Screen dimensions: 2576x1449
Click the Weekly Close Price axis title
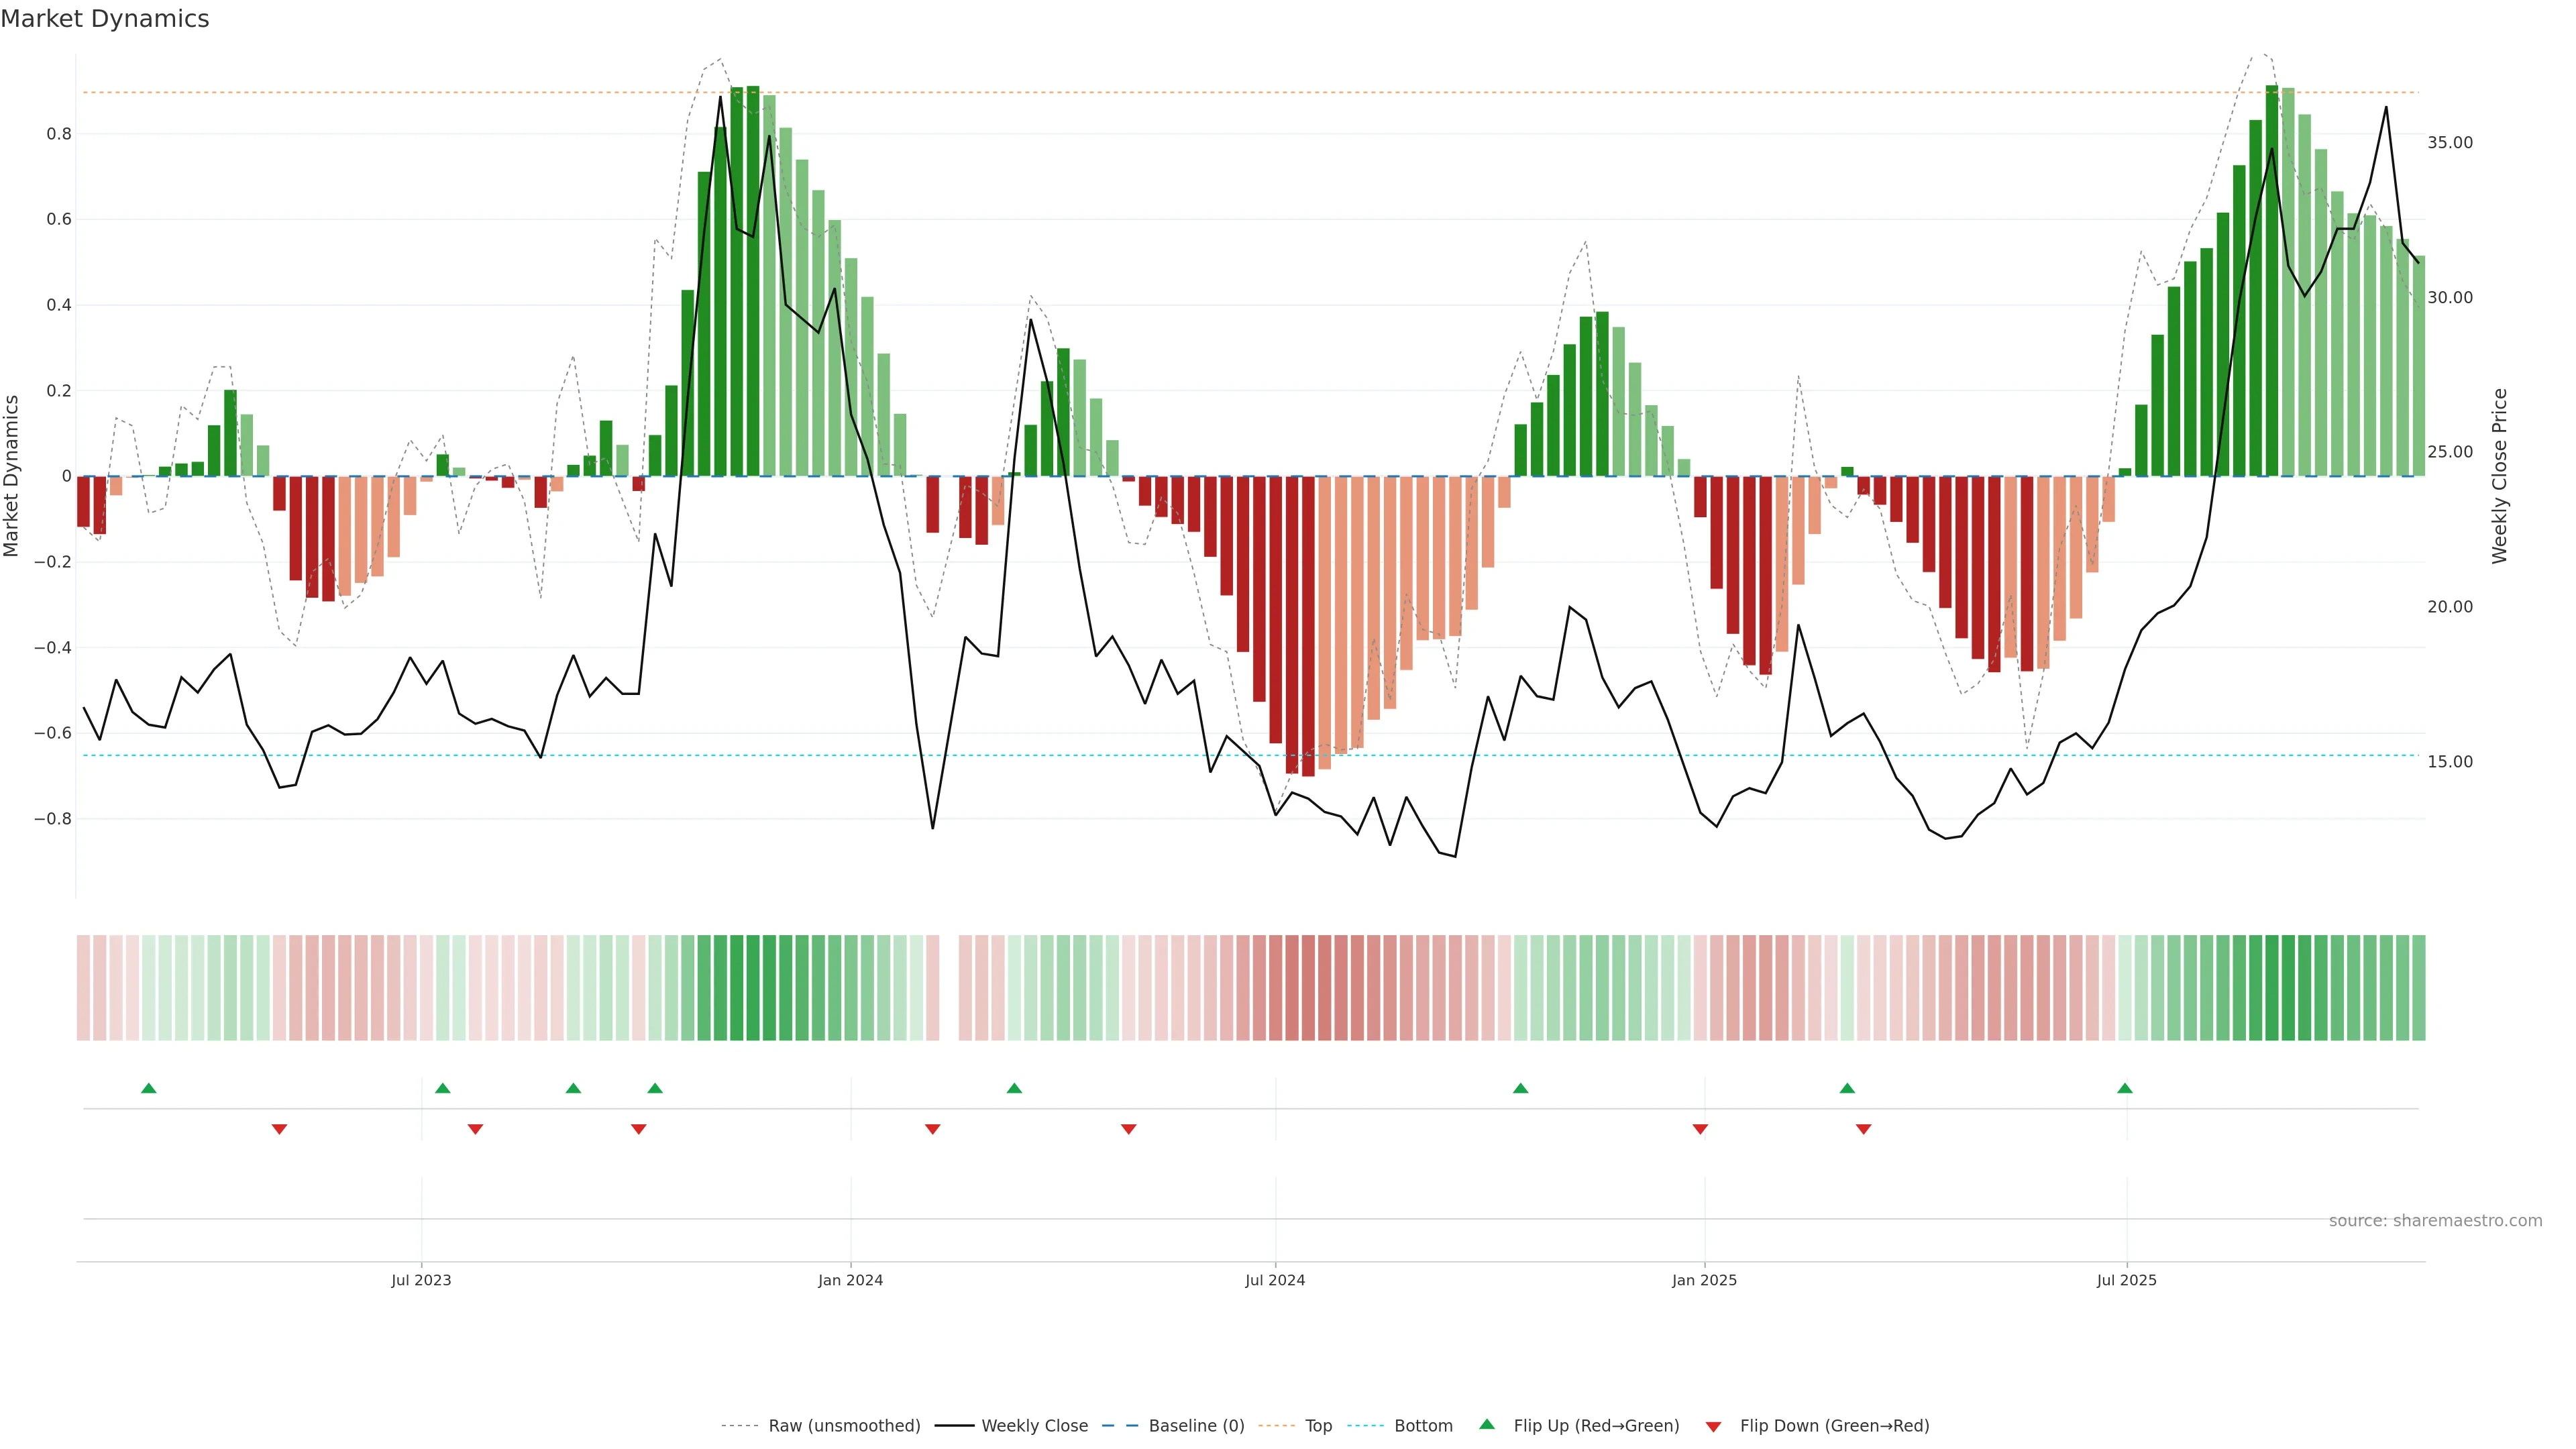click(x=2500, y=476)
